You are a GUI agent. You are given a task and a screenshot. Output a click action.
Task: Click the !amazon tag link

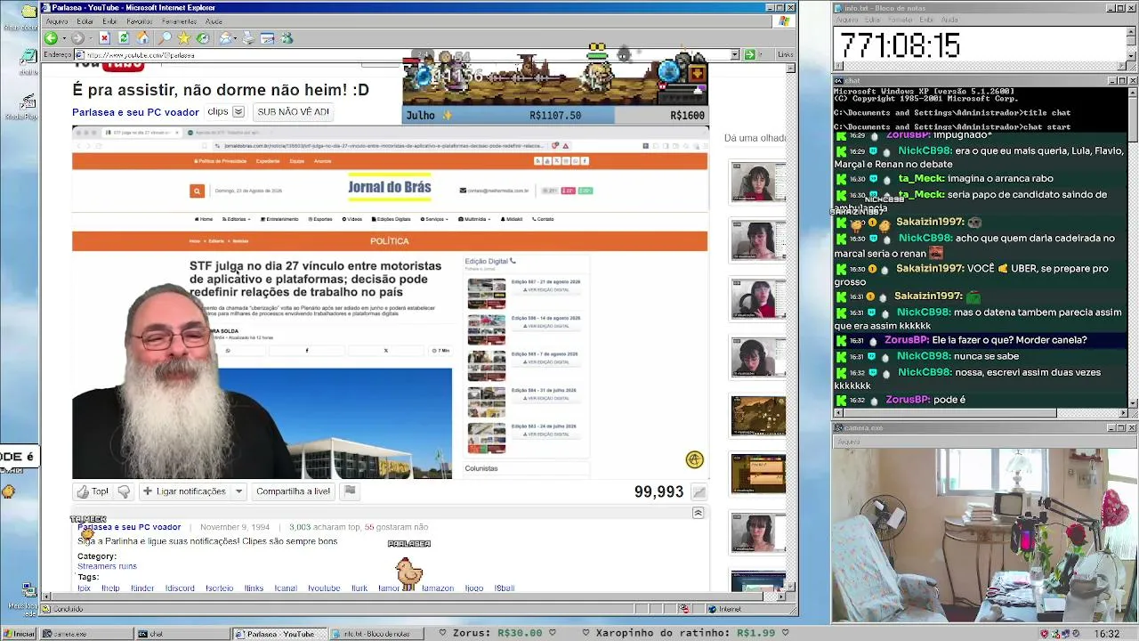(438, 588)
